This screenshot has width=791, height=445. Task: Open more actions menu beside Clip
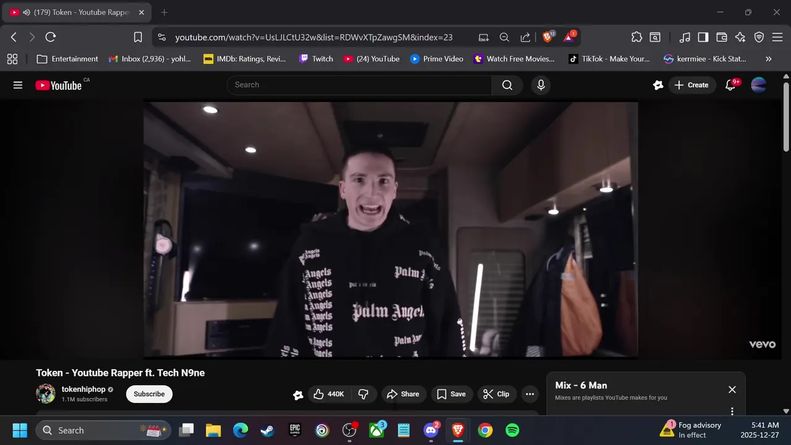point(530,394)
